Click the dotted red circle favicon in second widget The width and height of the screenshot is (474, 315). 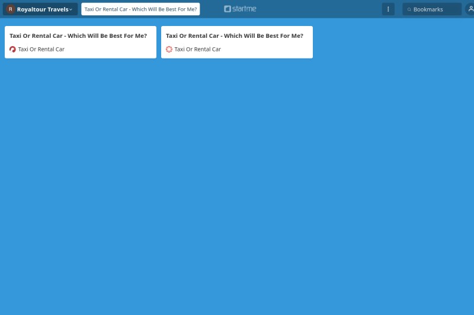pos(169,49)
